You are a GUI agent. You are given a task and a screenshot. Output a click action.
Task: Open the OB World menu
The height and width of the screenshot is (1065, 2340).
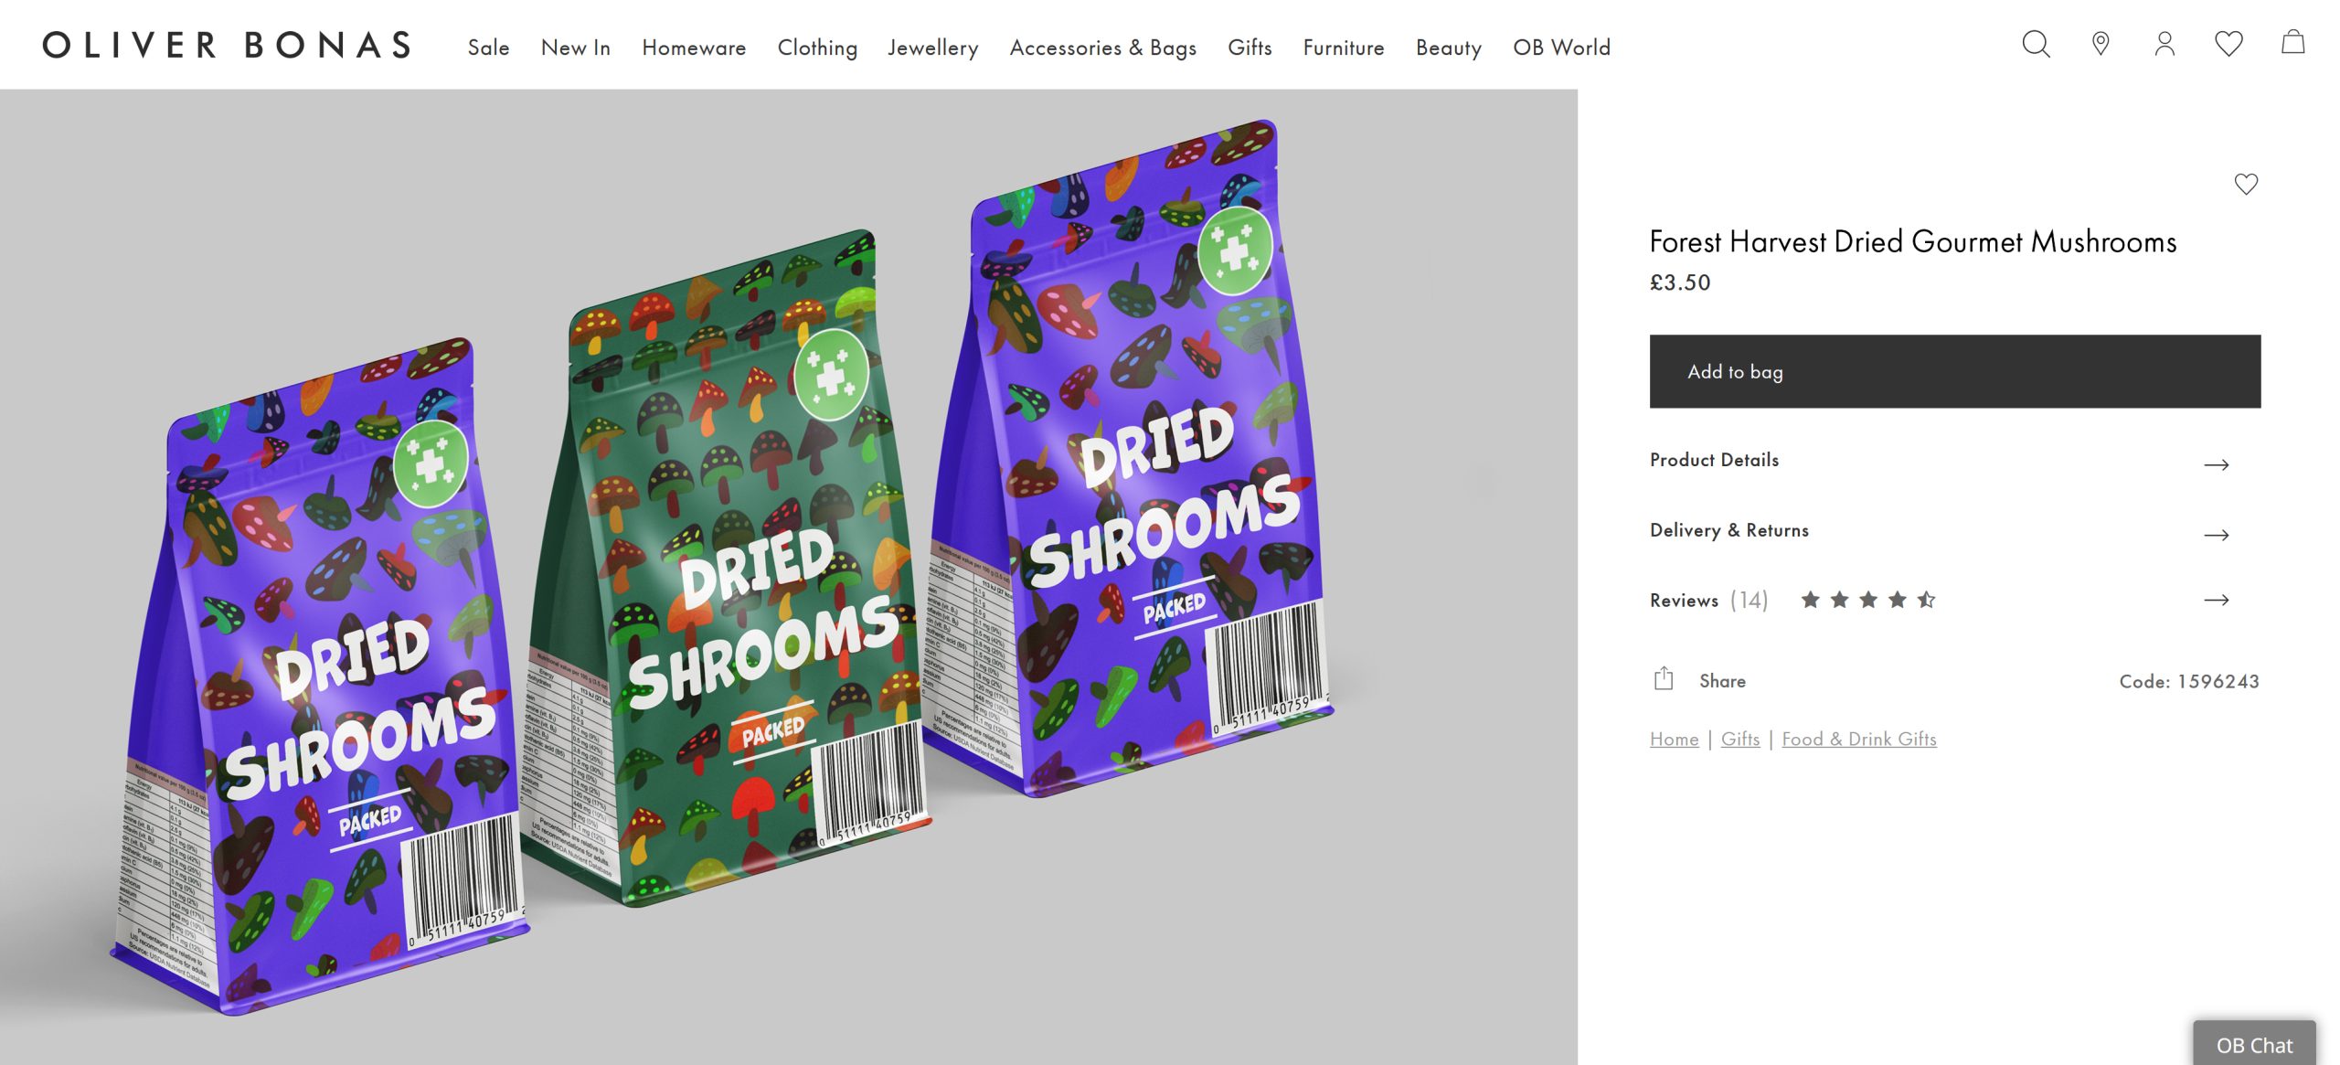(x=1561, y=48)
